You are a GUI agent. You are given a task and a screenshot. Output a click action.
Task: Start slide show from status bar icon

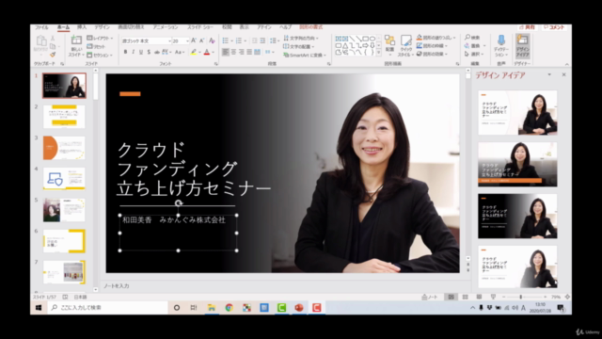(493, 298)
